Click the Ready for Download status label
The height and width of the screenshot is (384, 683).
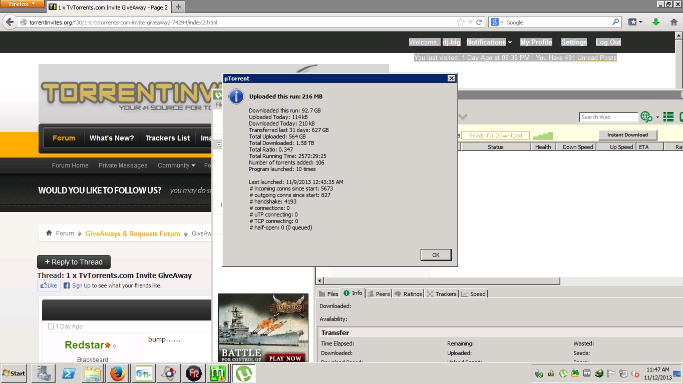tap(495, 135)
